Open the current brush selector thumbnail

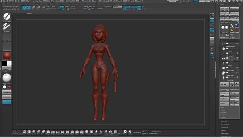(7, 17)
